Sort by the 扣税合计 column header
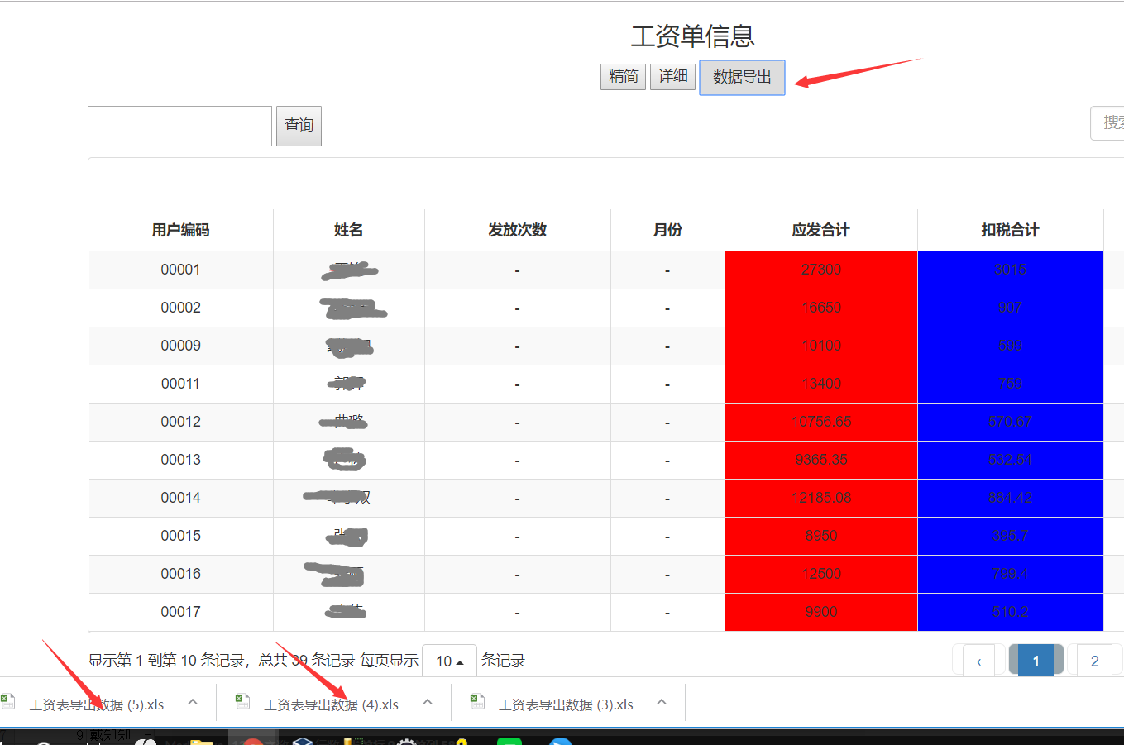This screenshot has width=1124, height=745. click(1010, 230)
